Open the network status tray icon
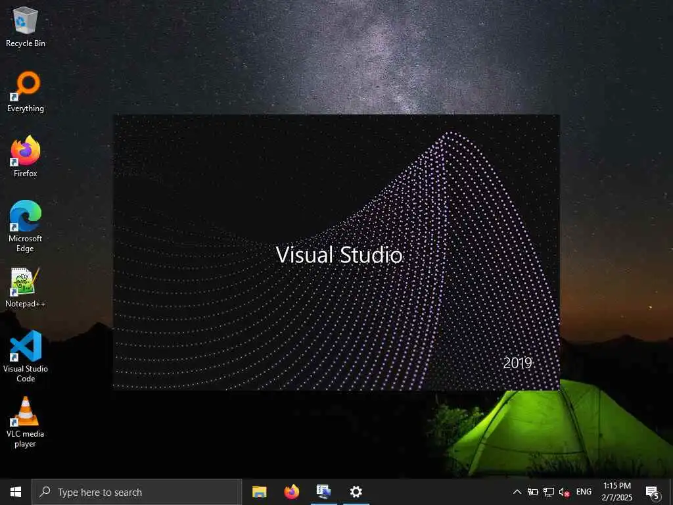 549,492
